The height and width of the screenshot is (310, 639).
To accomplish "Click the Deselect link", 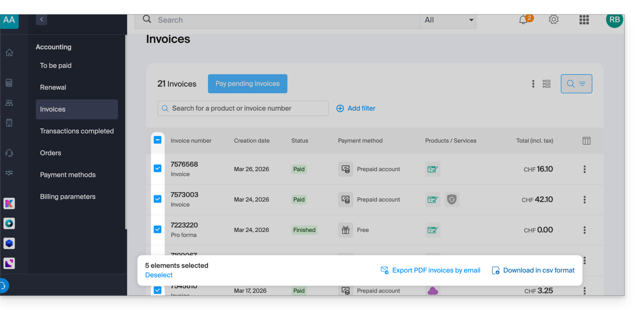I will point(159,275).
